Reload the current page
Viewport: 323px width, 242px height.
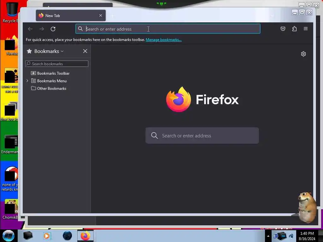pos(53,29)
